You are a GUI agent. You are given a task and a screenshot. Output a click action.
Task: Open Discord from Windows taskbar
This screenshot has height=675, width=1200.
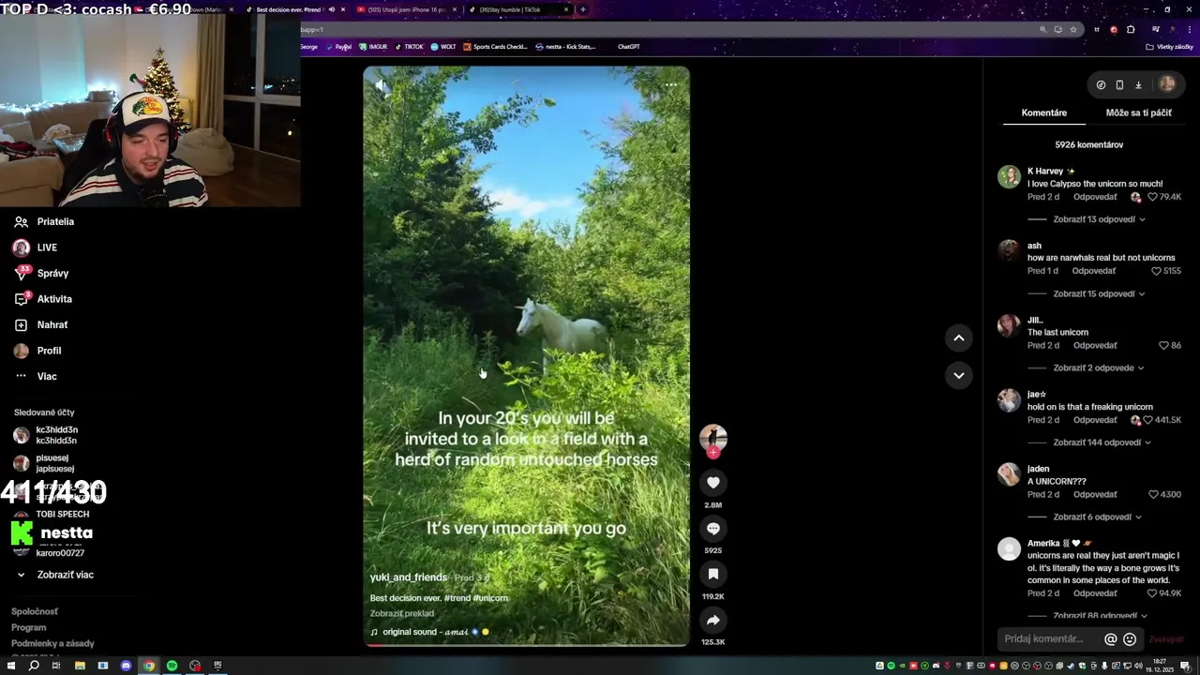click(x=126, y=666)
